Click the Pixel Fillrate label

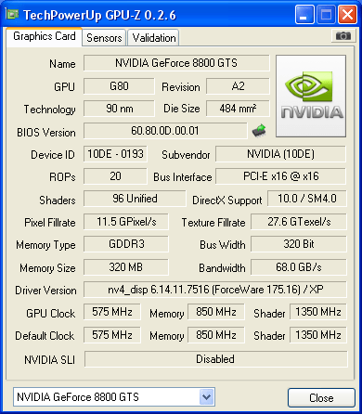50,223
